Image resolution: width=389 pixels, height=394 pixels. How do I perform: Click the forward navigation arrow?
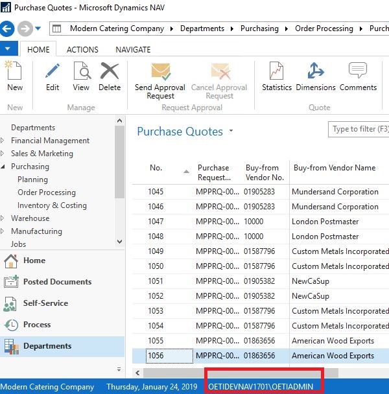point(25,29)
